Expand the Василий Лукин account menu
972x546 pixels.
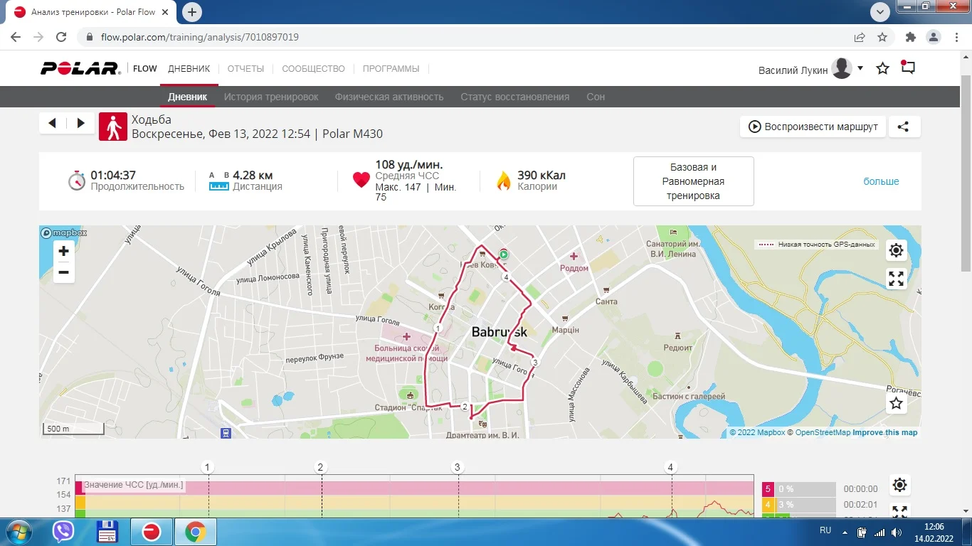pyautogui.click(x=860, y=68)
